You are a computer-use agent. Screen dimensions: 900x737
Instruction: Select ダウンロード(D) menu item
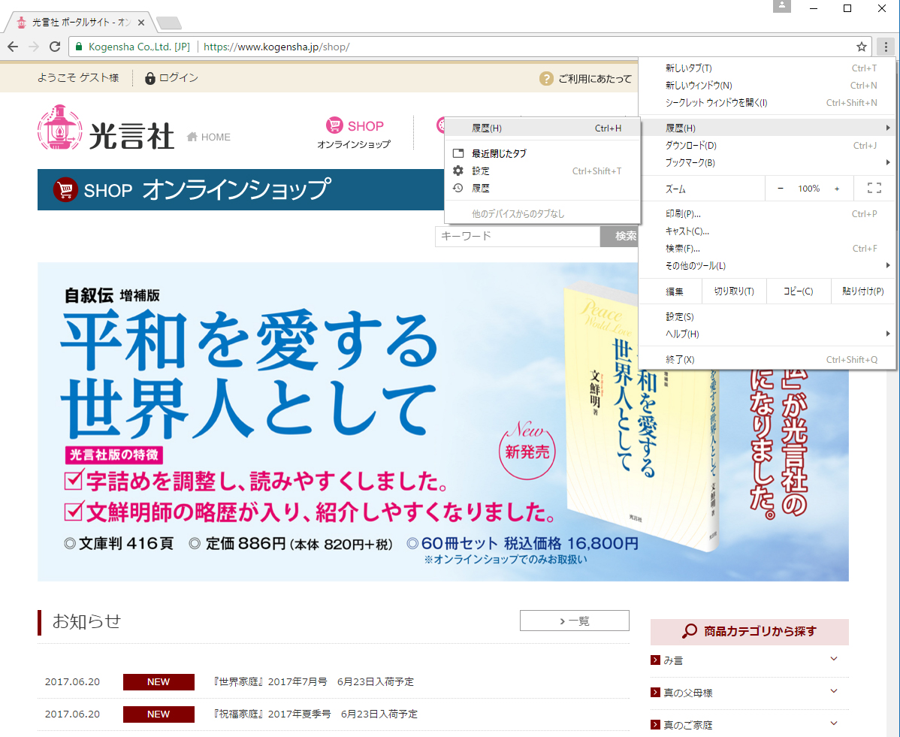tap(766, 145)
